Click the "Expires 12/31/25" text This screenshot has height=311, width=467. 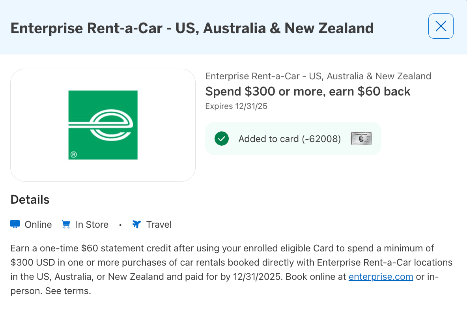[236, 106]
